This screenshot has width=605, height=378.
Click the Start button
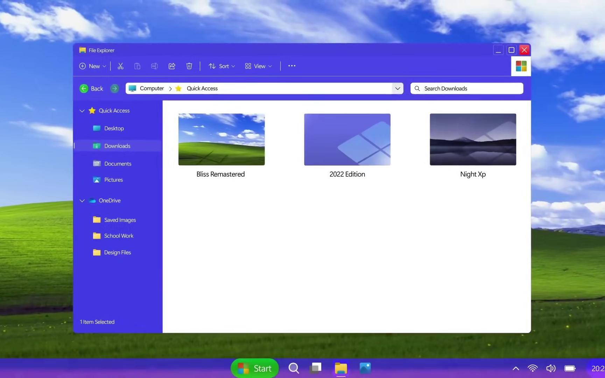pos(255,368)
